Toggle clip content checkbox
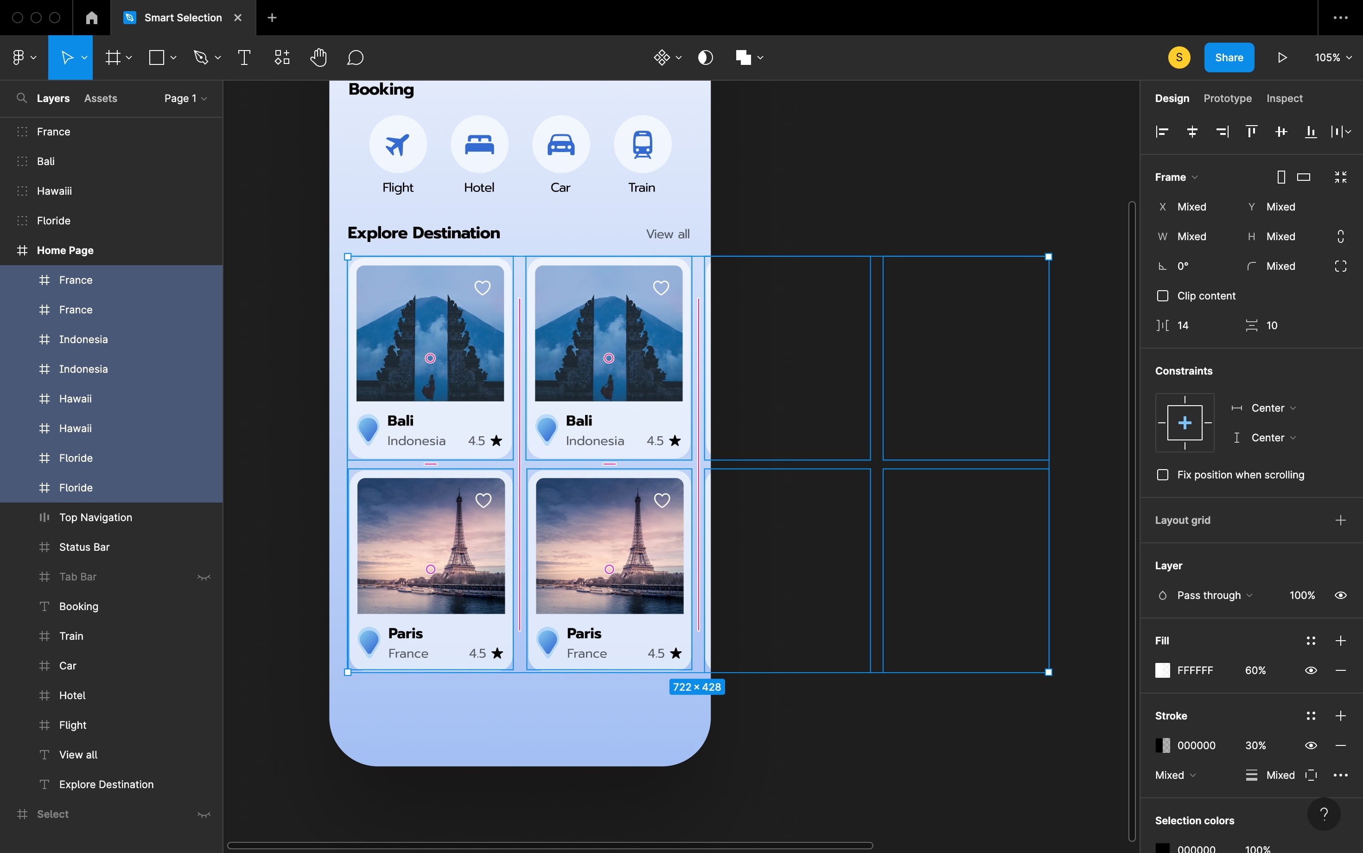1363x853 pixels. pyautogui.click(x=1163, y=295)
